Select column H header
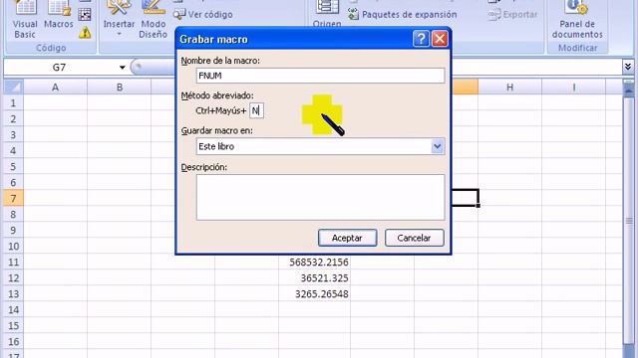 click(x=509, y=87)
